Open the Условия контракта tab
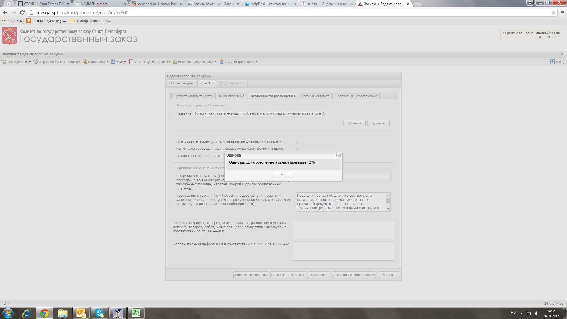The width and height of the screenshot is (567, 319). 315,96
